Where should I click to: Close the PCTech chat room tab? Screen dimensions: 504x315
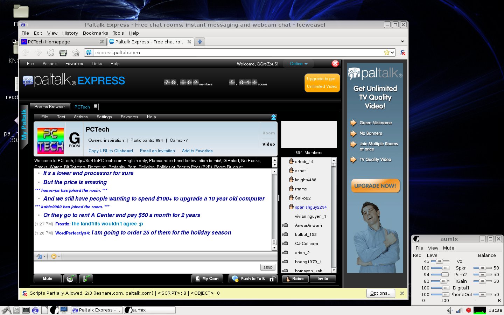pyautogui.click(x=96, y=106)
